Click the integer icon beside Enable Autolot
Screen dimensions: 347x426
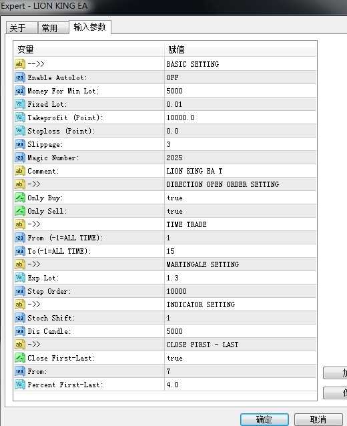tap(20, 77)
